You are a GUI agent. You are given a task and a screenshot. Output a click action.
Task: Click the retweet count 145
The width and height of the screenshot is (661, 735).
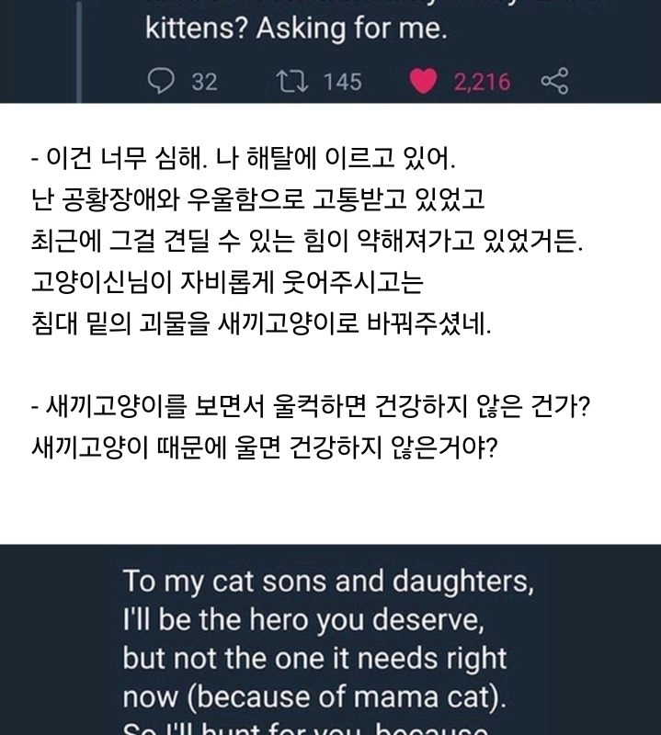click(x=342, y=83)
